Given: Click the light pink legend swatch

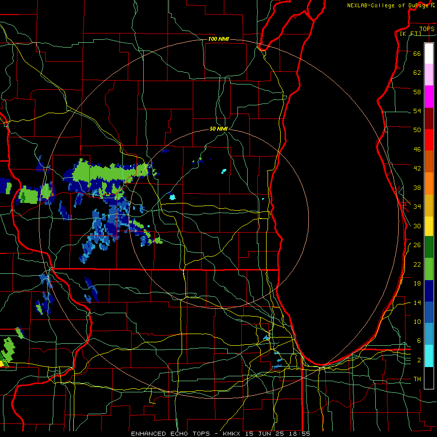Looking at the screenshot, I should (429, 75).
